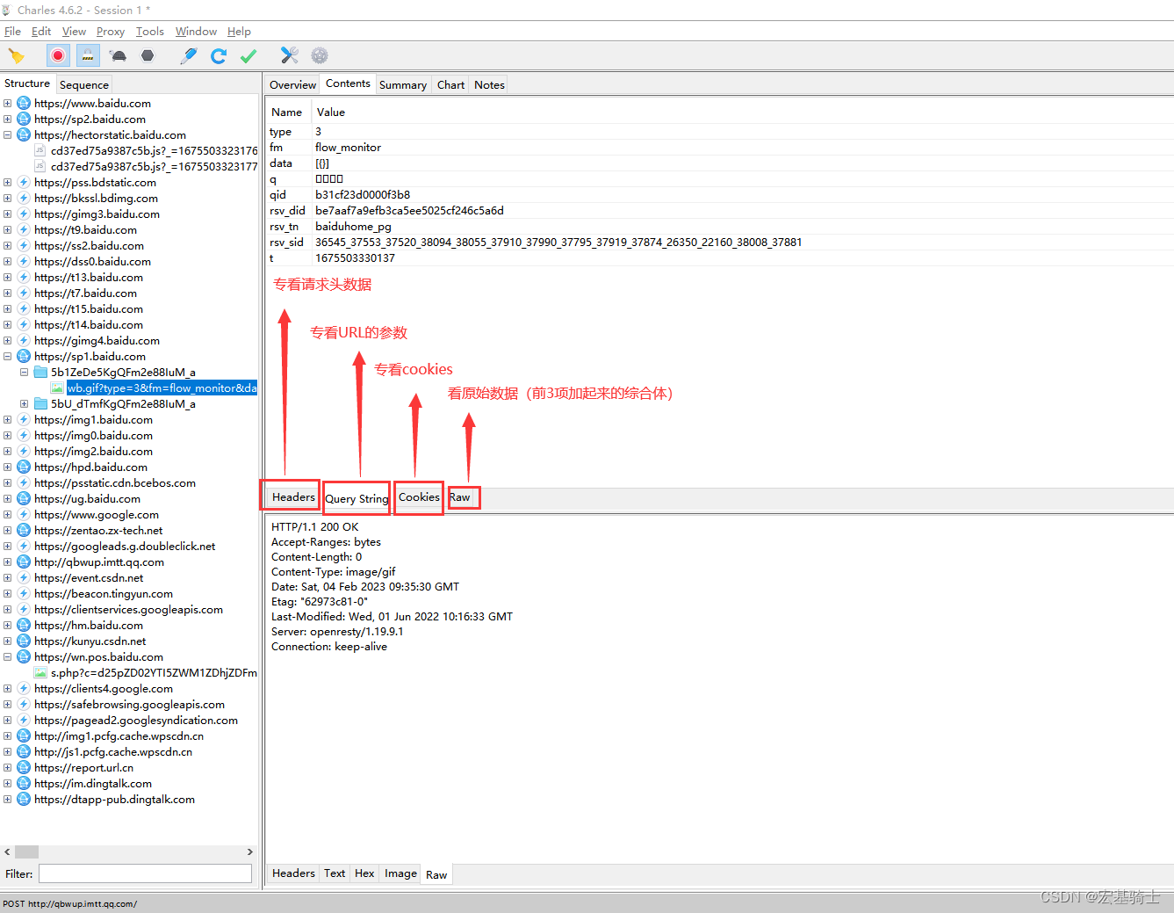Expand the 5bU_dTmfKgQFm2e88IuM_a folder
Viewport: 1174px width, 913px height.
24,404
